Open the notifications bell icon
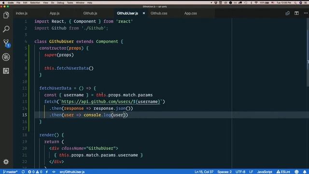The image size is (309, 174). [x=305, y=172]
